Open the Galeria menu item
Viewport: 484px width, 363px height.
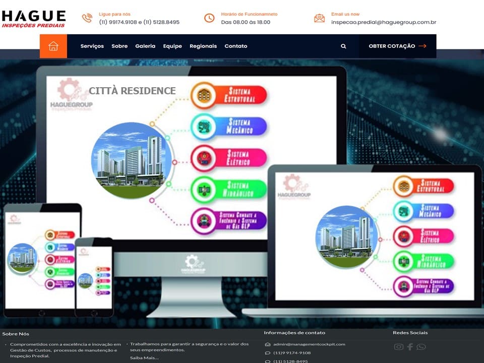tap(145, 46)
